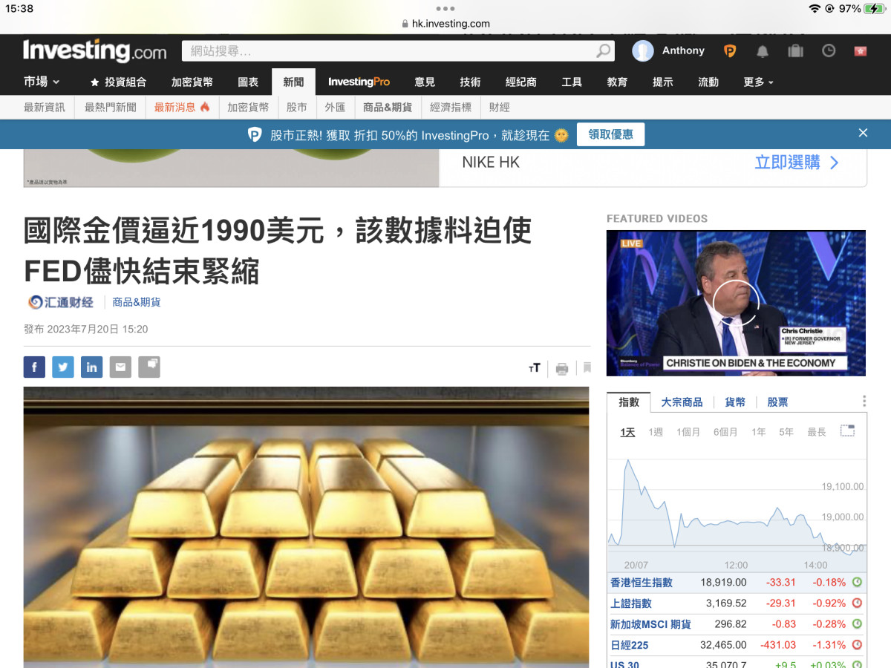Select the 5年 chart range
Image resolution: width=891 pixels, height=668 pixels.
(786, 432)
